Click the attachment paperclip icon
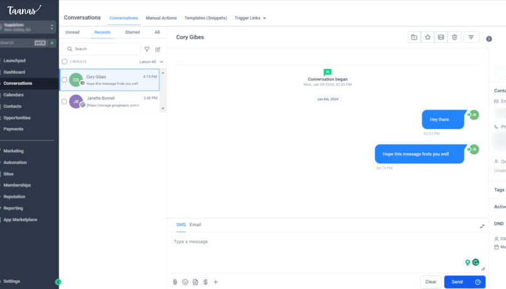 click(x=175, y=282)
